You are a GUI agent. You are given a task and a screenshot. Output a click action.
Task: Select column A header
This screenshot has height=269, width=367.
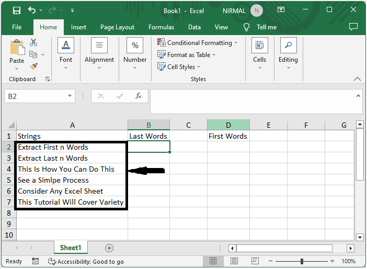coord(72,125)
